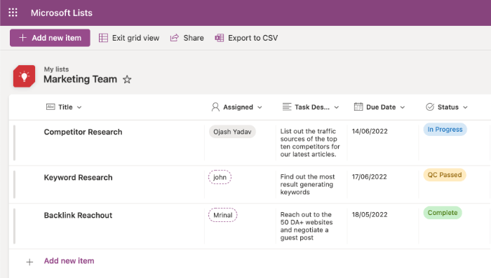Click the Backlink Reachout task description cell
This screenshot has width=491, height=278.
[x=307, y=226]
